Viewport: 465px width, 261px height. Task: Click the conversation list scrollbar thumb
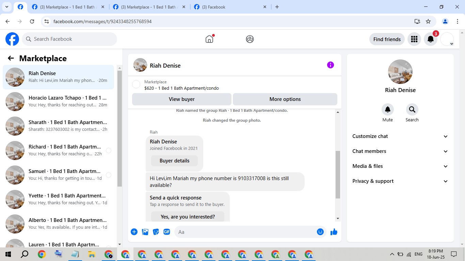coord(119,128)
